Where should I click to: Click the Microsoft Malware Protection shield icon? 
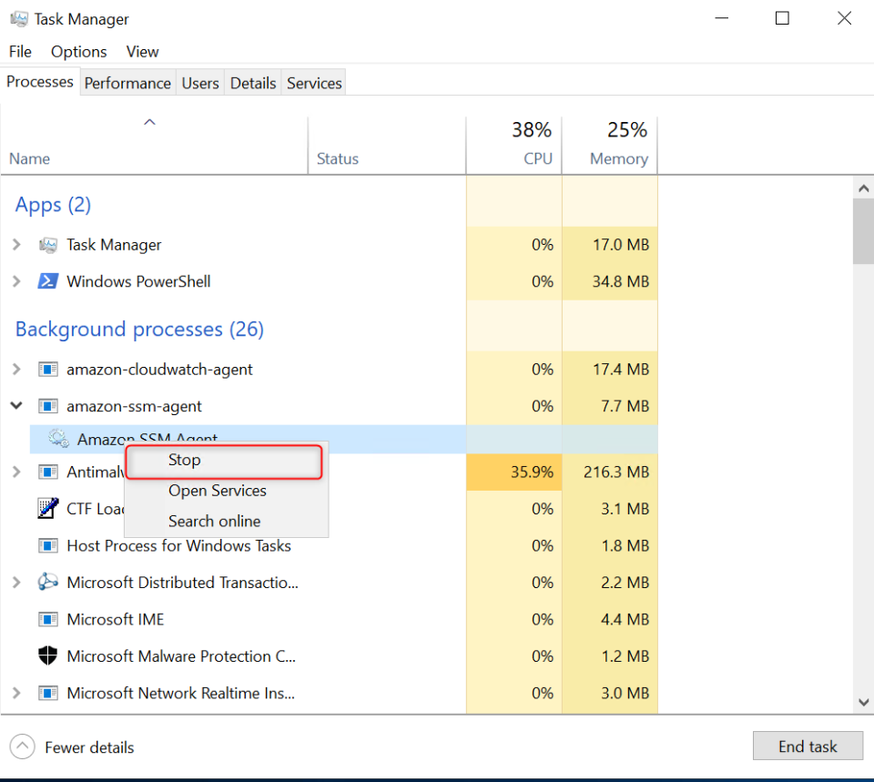[x=48, y=656]
